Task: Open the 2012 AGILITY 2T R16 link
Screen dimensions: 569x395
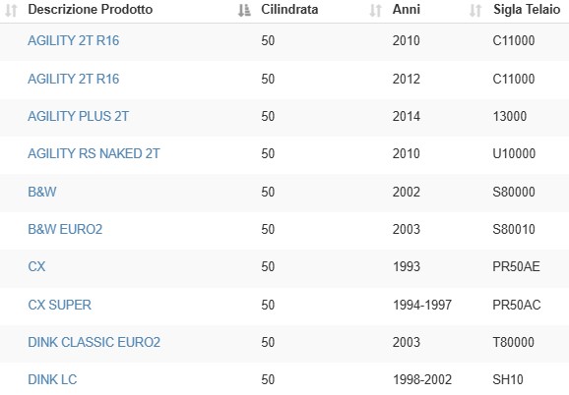Action: click(73, 79)
